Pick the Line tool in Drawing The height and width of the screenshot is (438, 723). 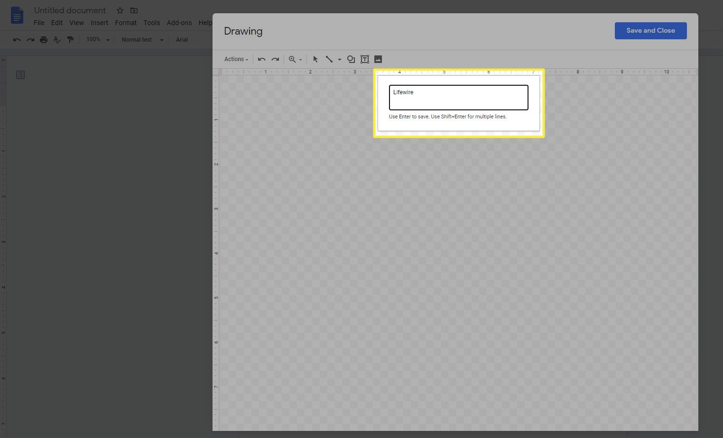click(x=329, y=59)
